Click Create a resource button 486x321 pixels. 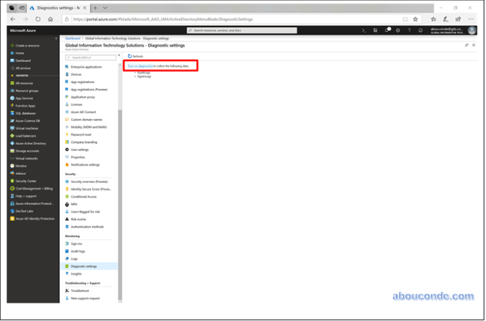(x=28, y=45)
